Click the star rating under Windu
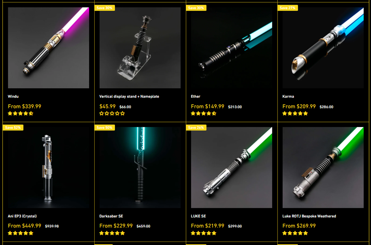 (21, 114)
